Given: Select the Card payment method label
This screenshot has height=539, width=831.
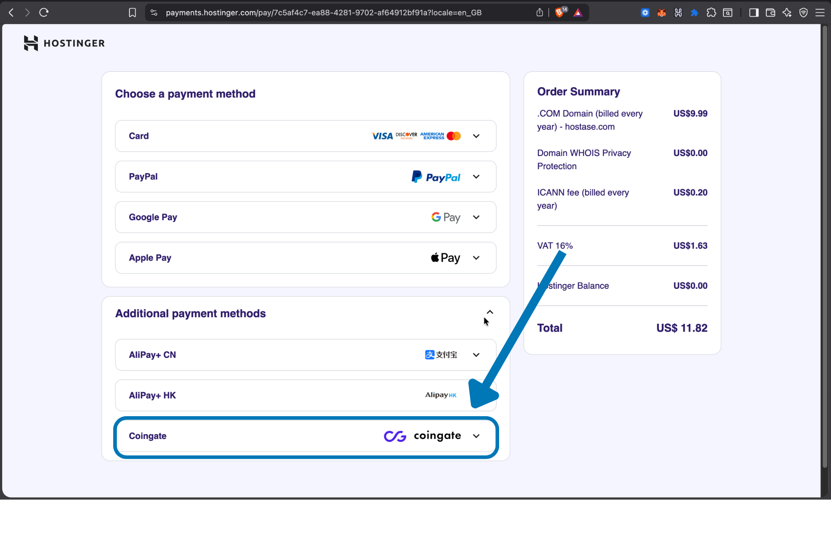Looking at the screenshot, I should tap(139, 136).
